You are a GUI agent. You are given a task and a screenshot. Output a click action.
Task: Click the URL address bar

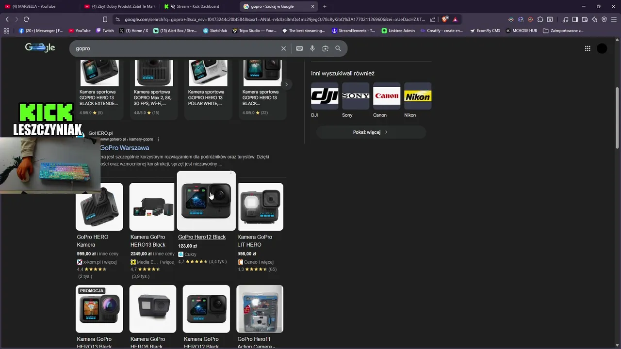(x=275, y=19)
